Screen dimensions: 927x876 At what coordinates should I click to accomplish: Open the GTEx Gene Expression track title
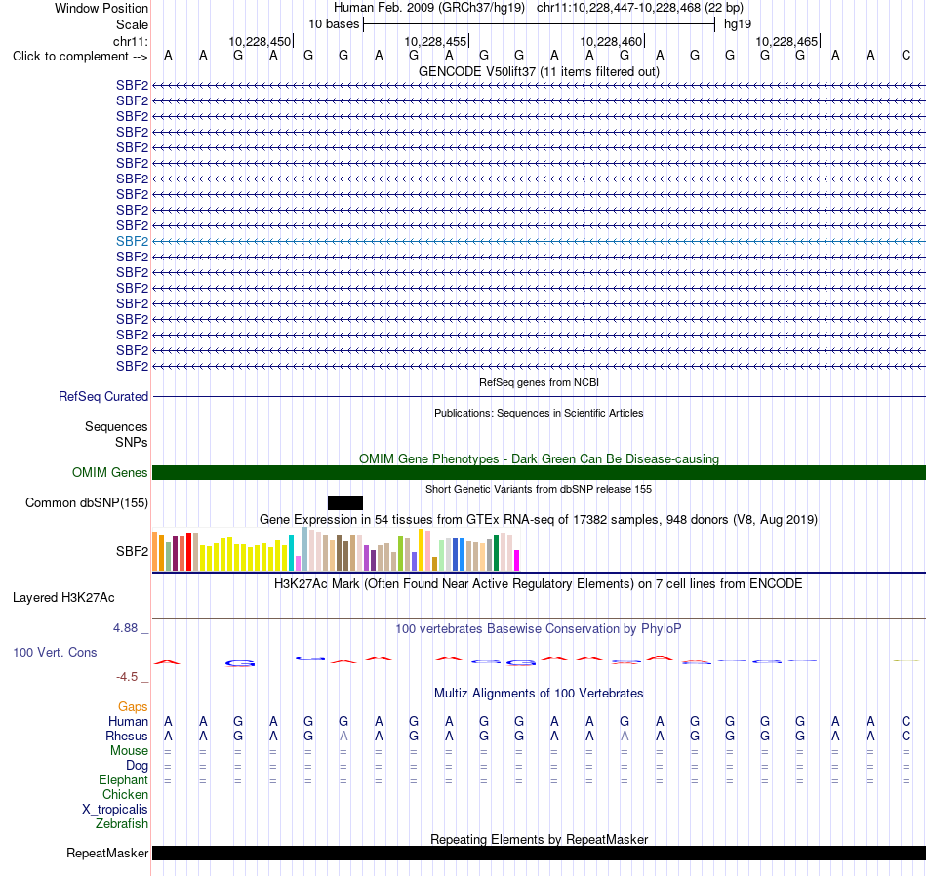(x=539, y=520)
